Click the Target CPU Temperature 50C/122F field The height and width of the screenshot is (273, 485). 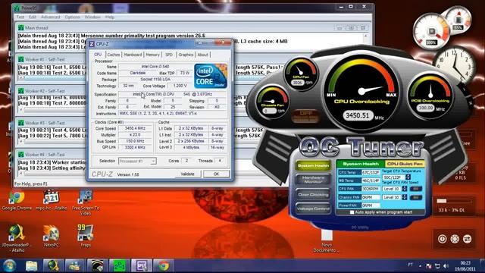coord(393,177)
